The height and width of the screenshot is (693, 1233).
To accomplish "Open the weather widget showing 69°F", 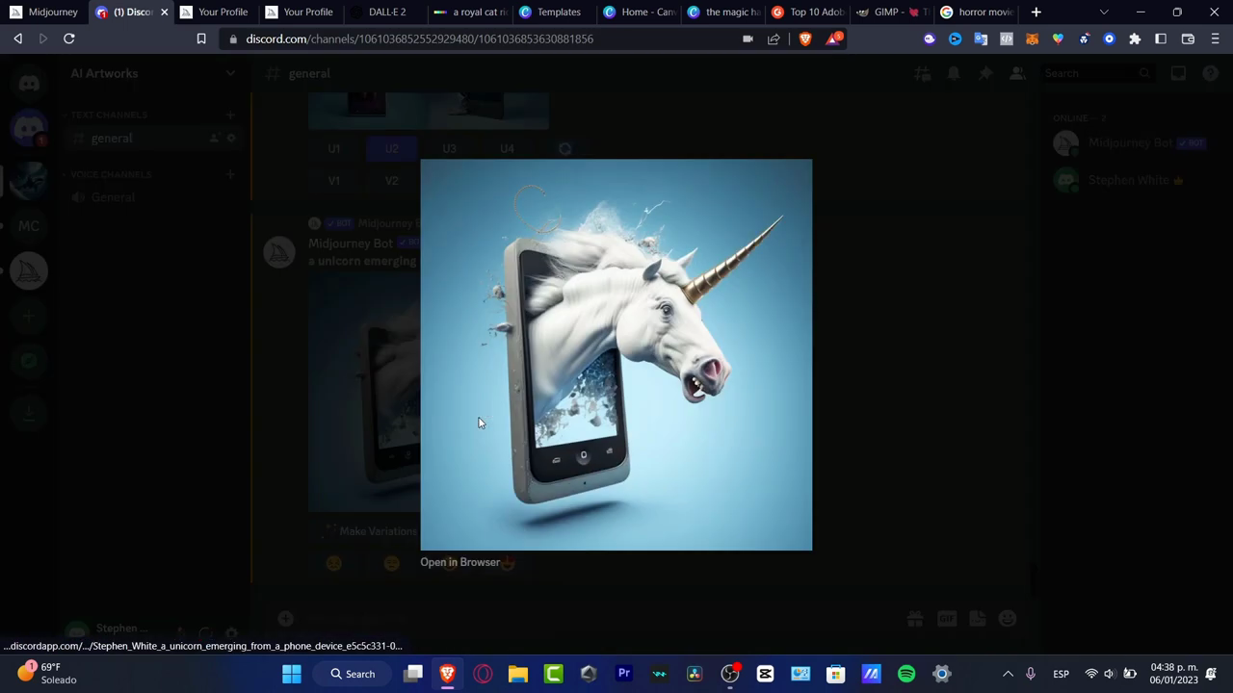I will pyautogui.click(x=46, y=674).
